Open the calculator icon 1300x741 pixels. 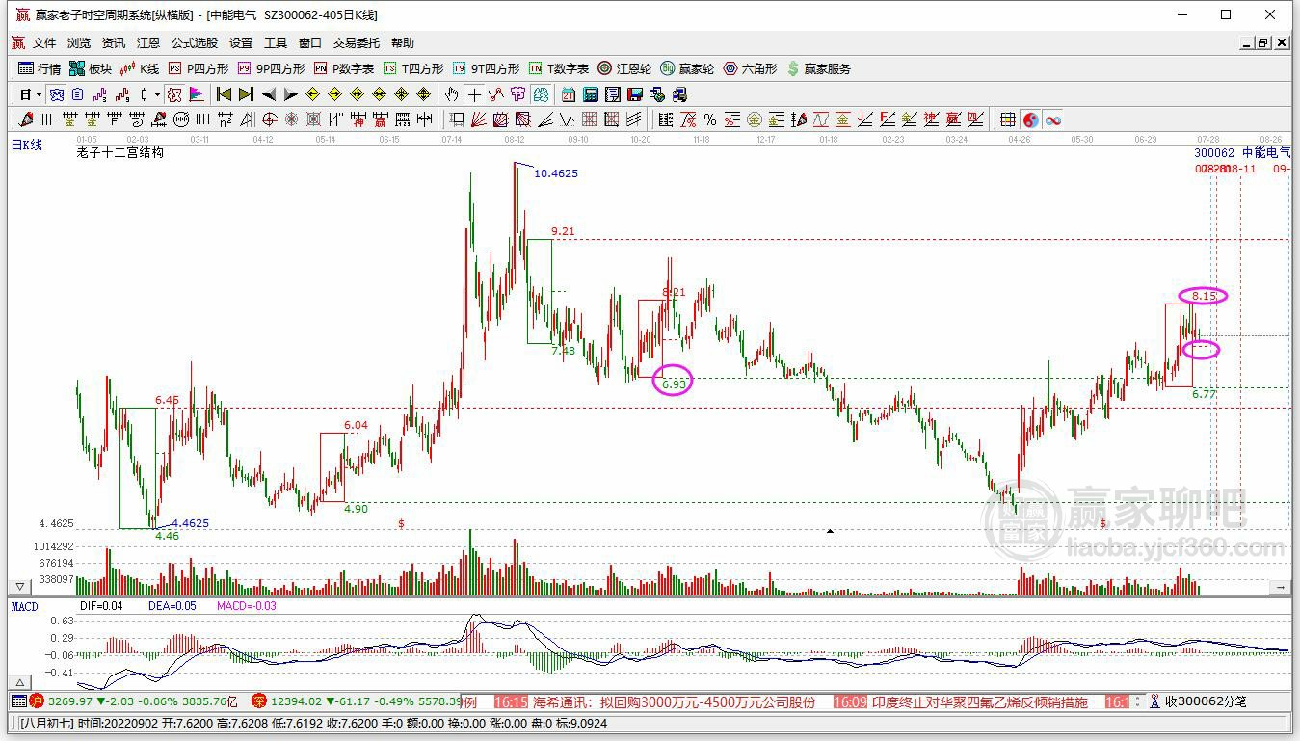pos(591,94)
